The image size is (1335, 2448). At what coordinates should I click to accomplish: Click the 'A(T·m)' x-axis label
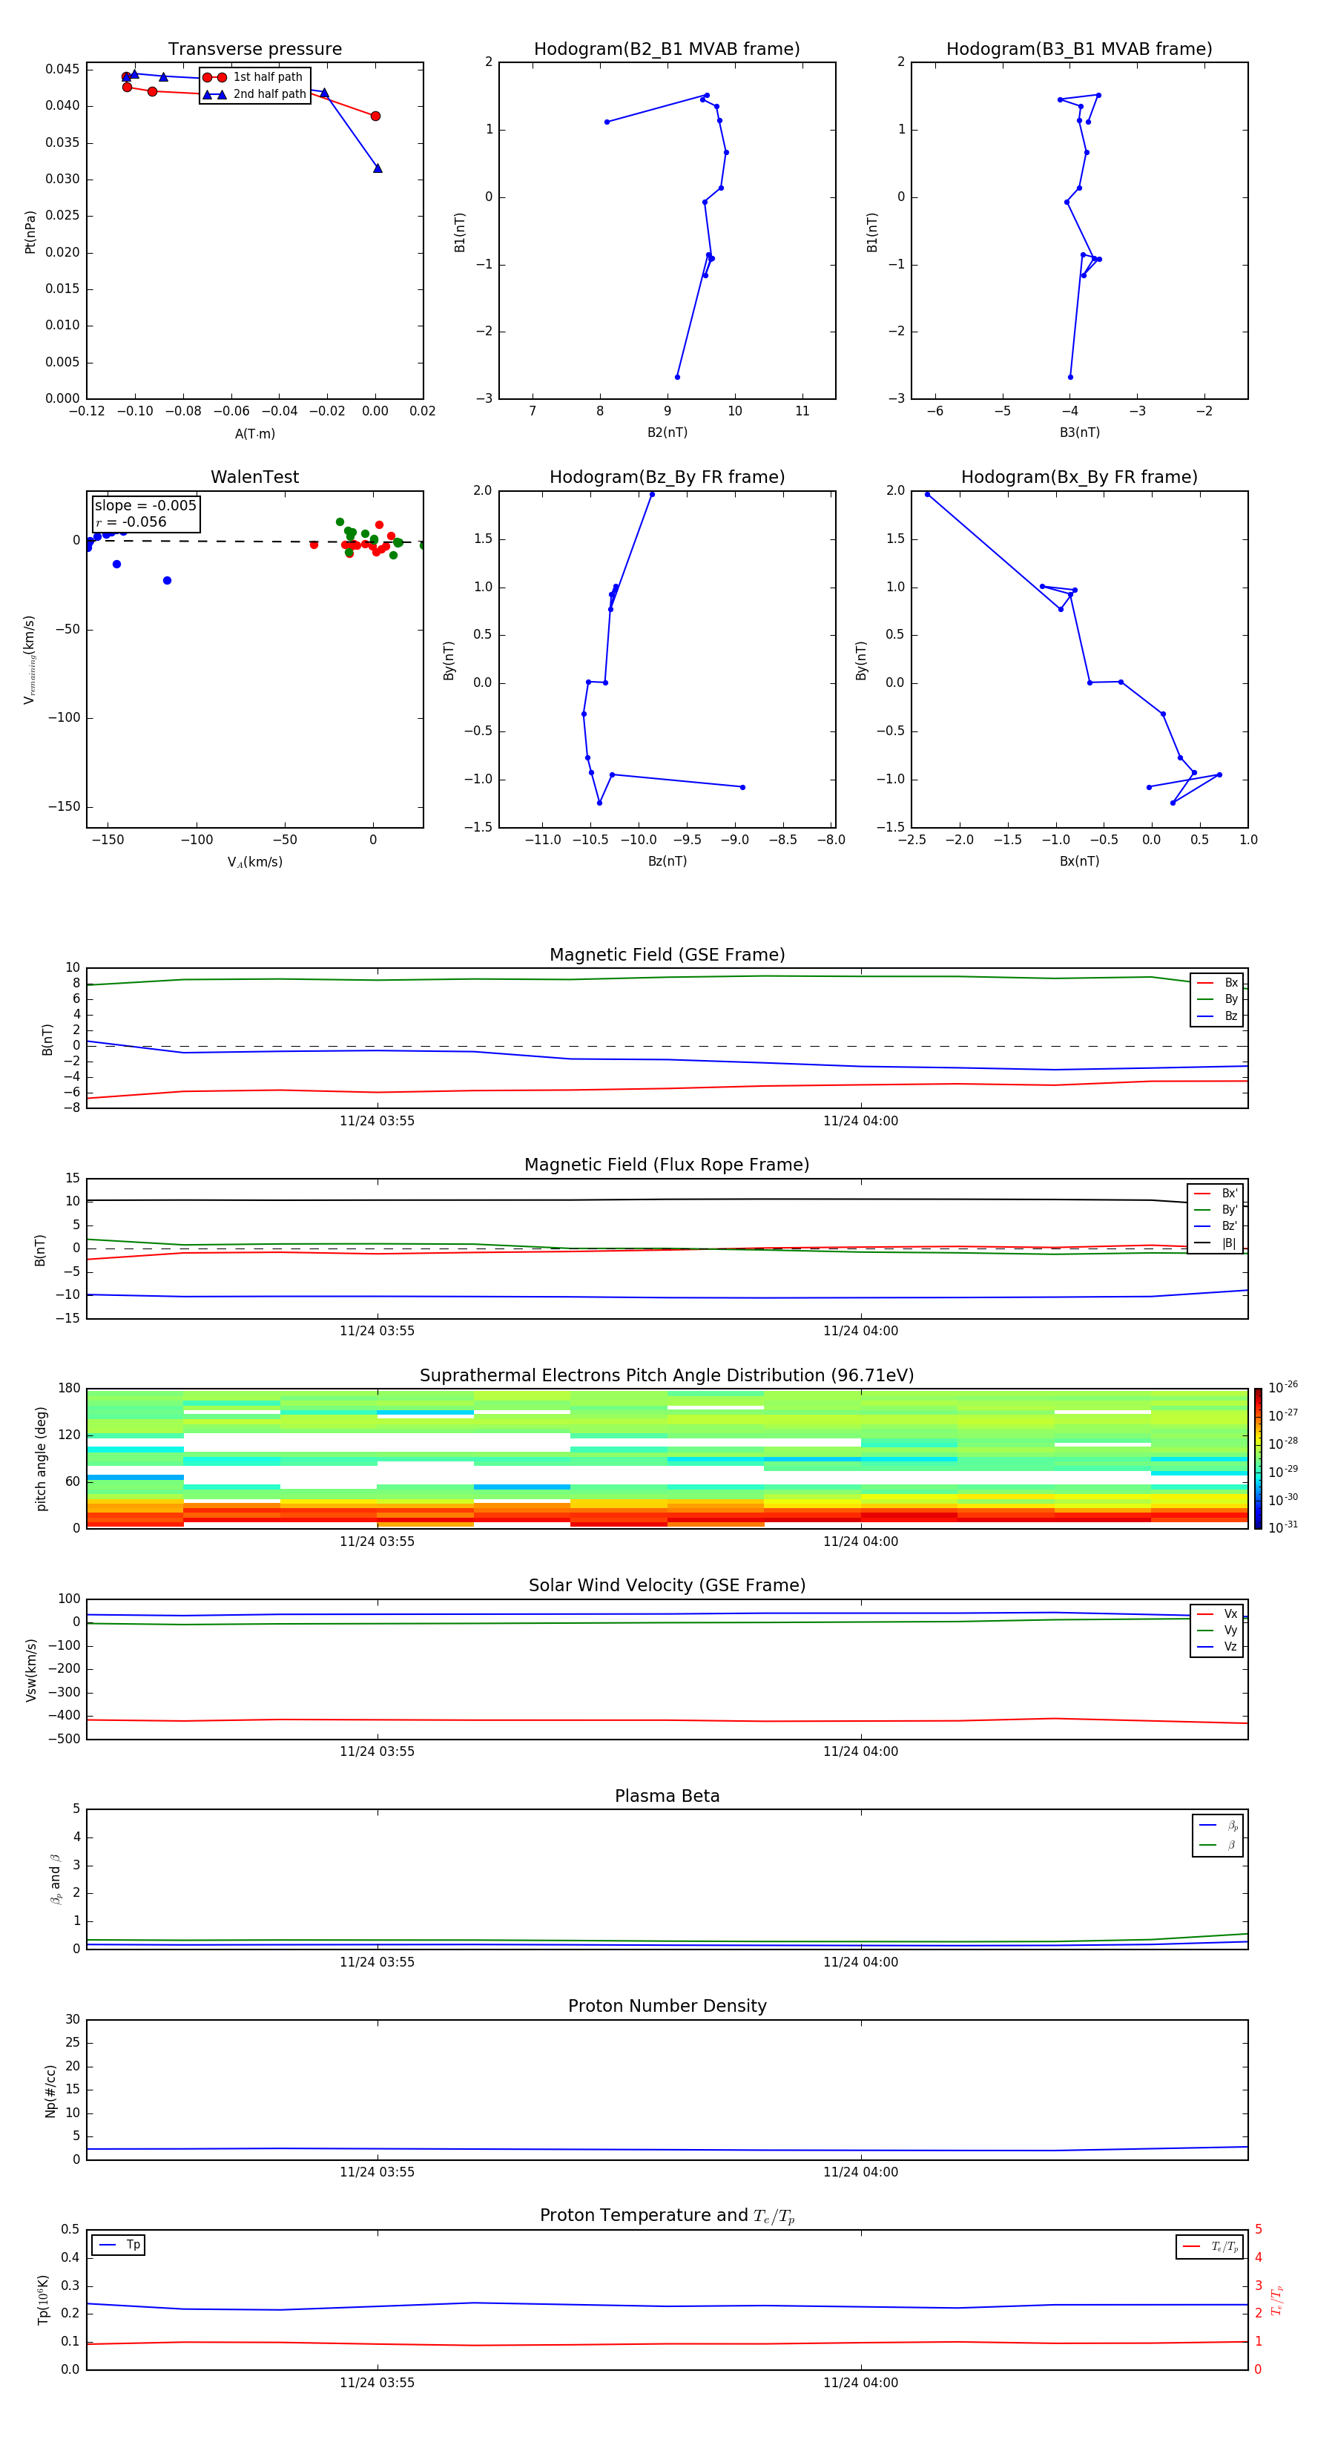pyautogui.click(x=254, y=433)
